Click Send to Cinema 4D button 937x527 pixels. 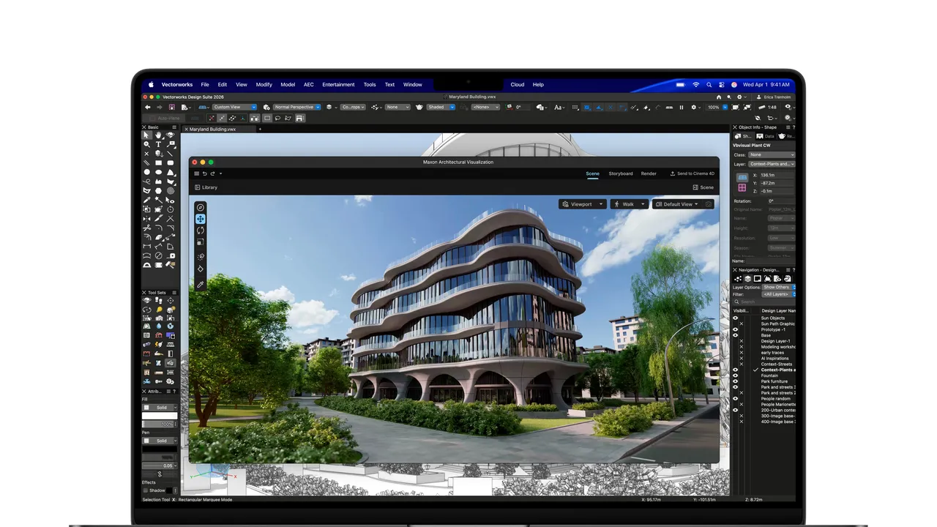click(x=692, y=173)
